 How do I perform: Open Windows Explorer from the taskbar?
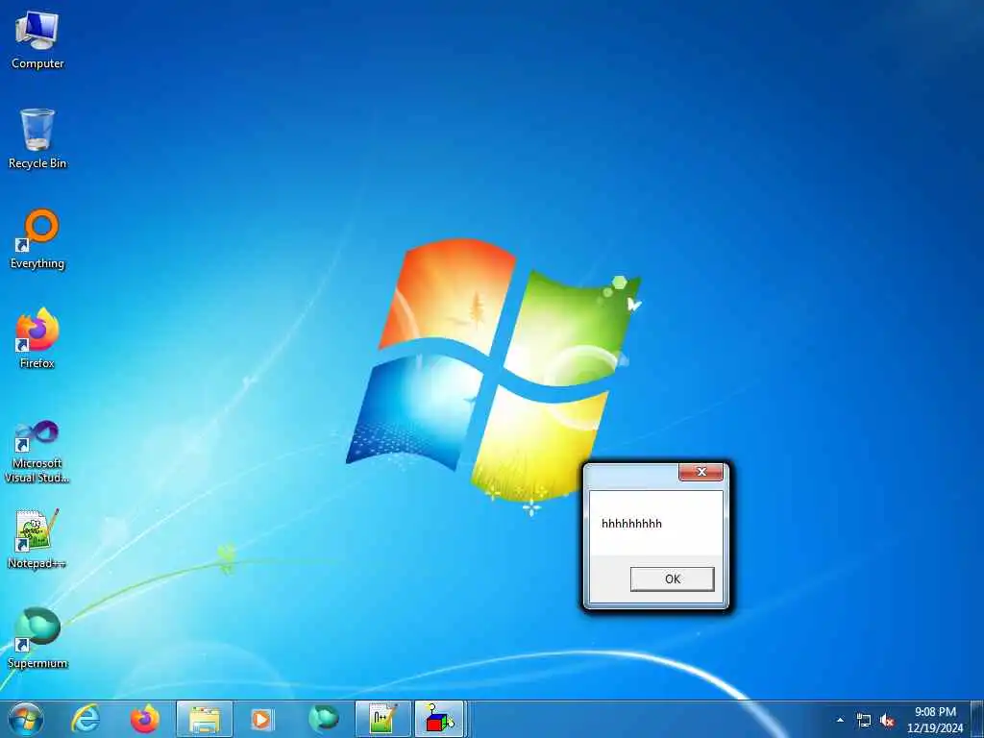click(205, 719)
